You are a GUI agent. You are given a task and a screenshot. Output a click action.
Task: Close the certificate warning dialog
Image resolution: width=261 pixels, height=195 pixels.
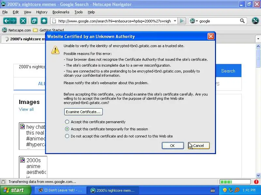point(211,36)
